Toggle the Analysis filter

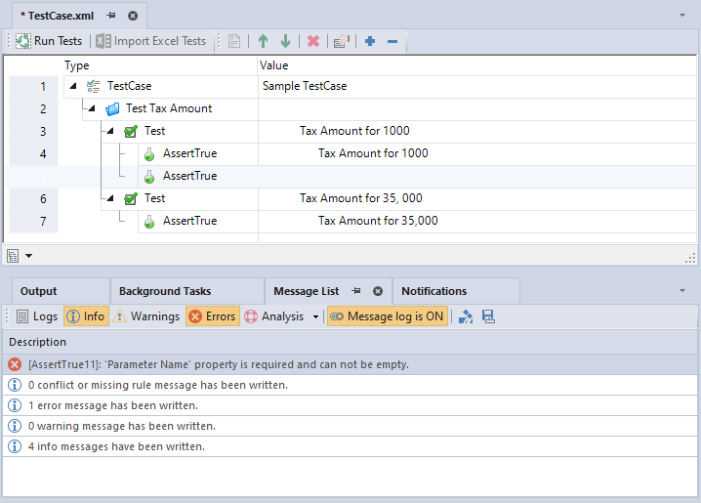pos(274,316)
